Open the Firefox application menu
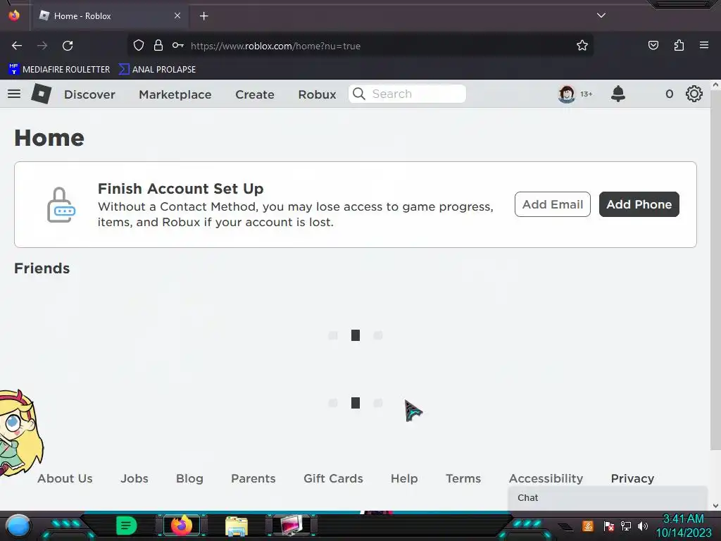The height and width of the screenshot is (541, 721). pos(704,45)
